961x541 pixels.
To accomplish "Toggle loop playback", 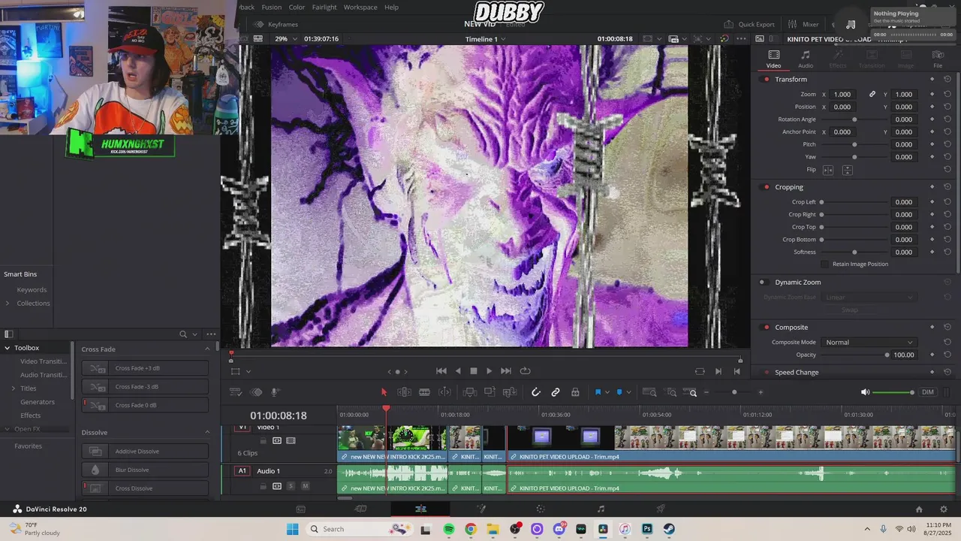I will click(525, 370).
